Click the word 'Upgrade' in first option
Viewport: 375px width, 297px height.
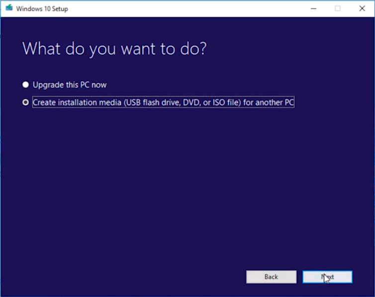click(47, 85)
